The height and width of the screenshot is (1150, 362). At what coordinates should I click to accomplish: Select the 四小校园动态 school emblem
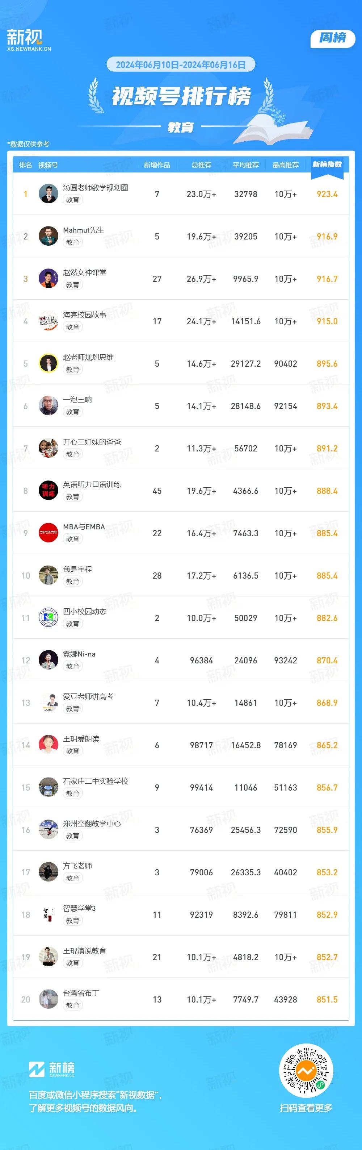click(49, 618)
